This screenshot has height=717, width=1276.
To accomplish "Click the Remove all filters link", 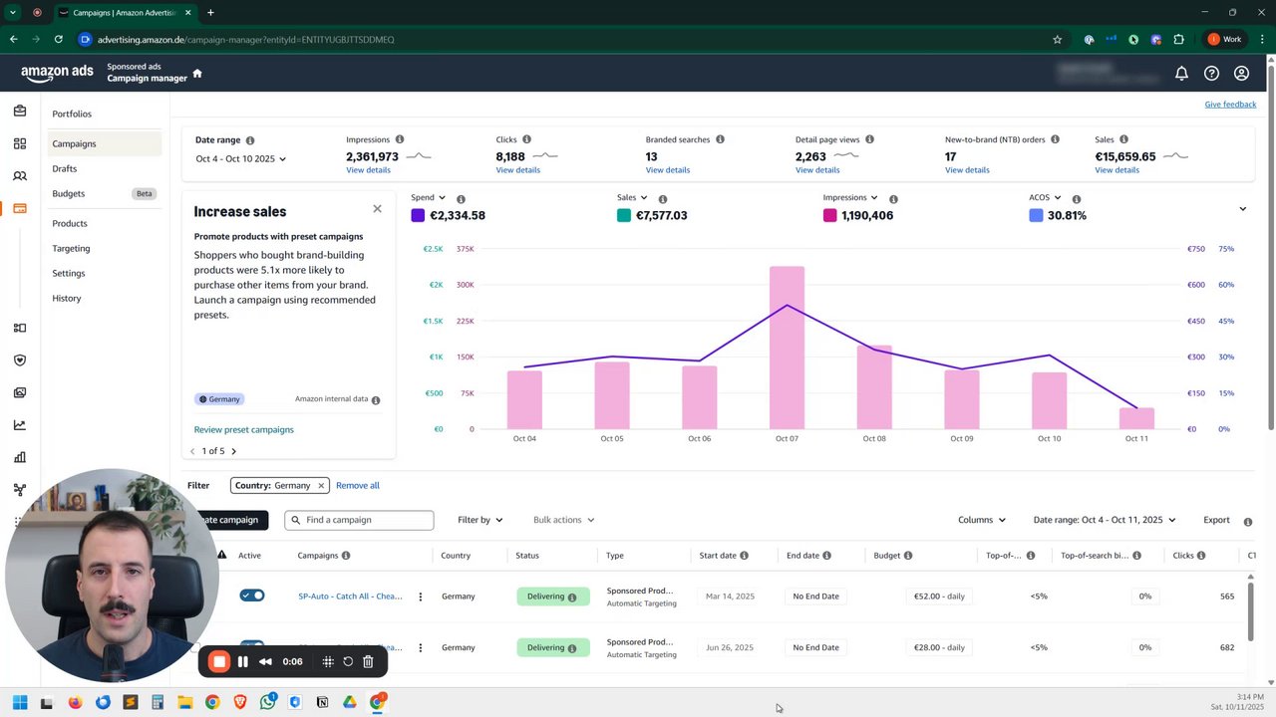I will pyautogui.click(x=358, y=485).
